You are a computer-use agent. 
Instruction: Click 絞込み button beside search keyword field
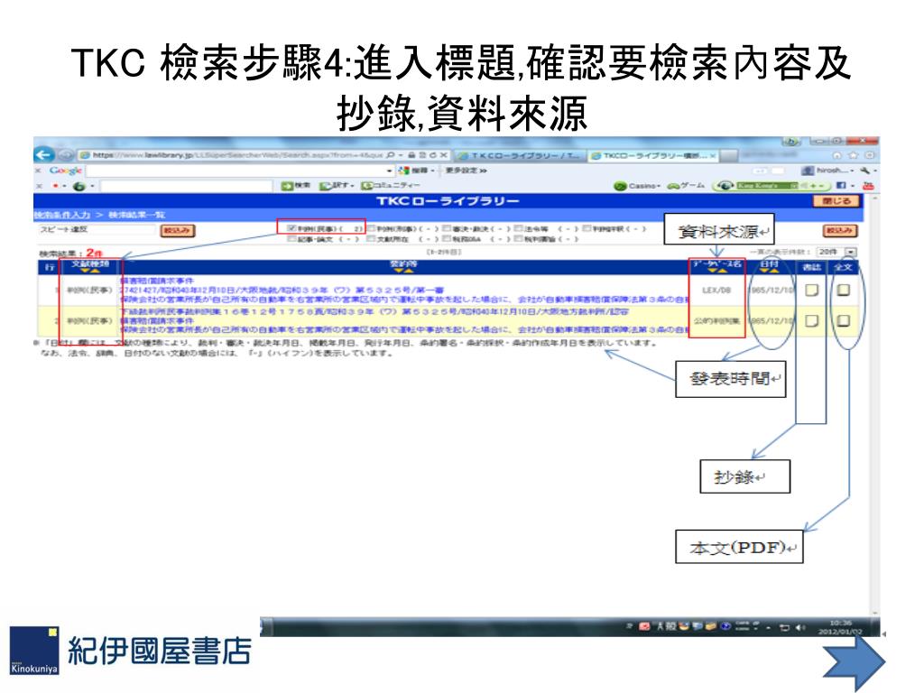[x=178, y=230]
